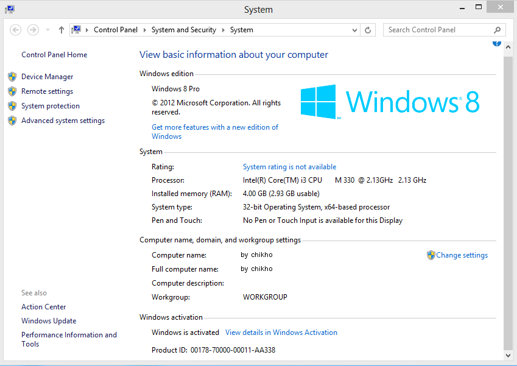Image resolution: width=517 pixels, height=366 pixels.
Task: Open Device Manager link
Action: tap(47, 77)
